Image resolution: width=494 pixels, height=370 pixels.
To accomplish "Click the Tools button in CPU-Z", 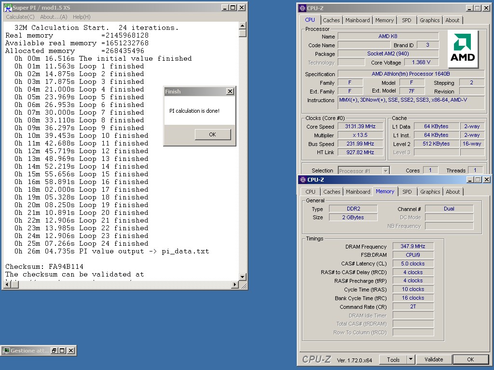I will click(x=393, y=359).
